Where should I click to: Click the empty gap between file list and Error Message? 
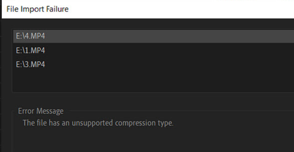153,100
